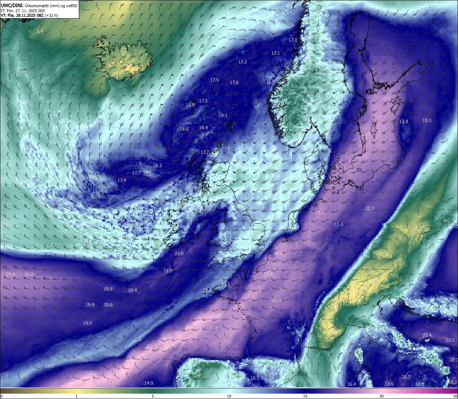Click the 6.3 value at the left edge
This screenshot has height=399, width=458.
11,118
